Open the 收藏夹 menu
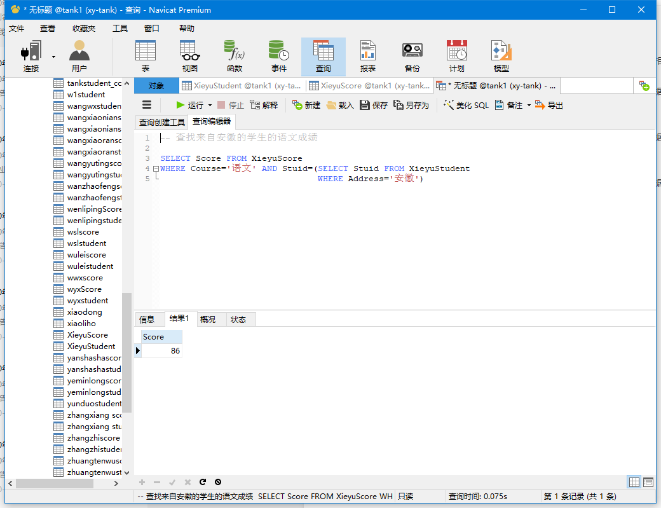The height and width of the screenshot is (508, 661). [x=84, y=28]
